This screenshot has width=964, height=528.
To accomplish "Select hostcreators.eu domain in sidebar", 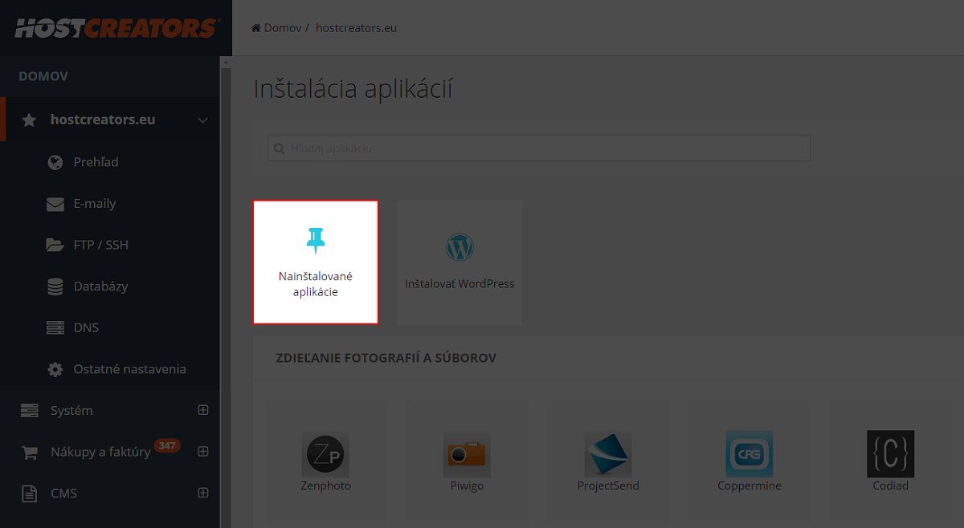I will (103, 120).
